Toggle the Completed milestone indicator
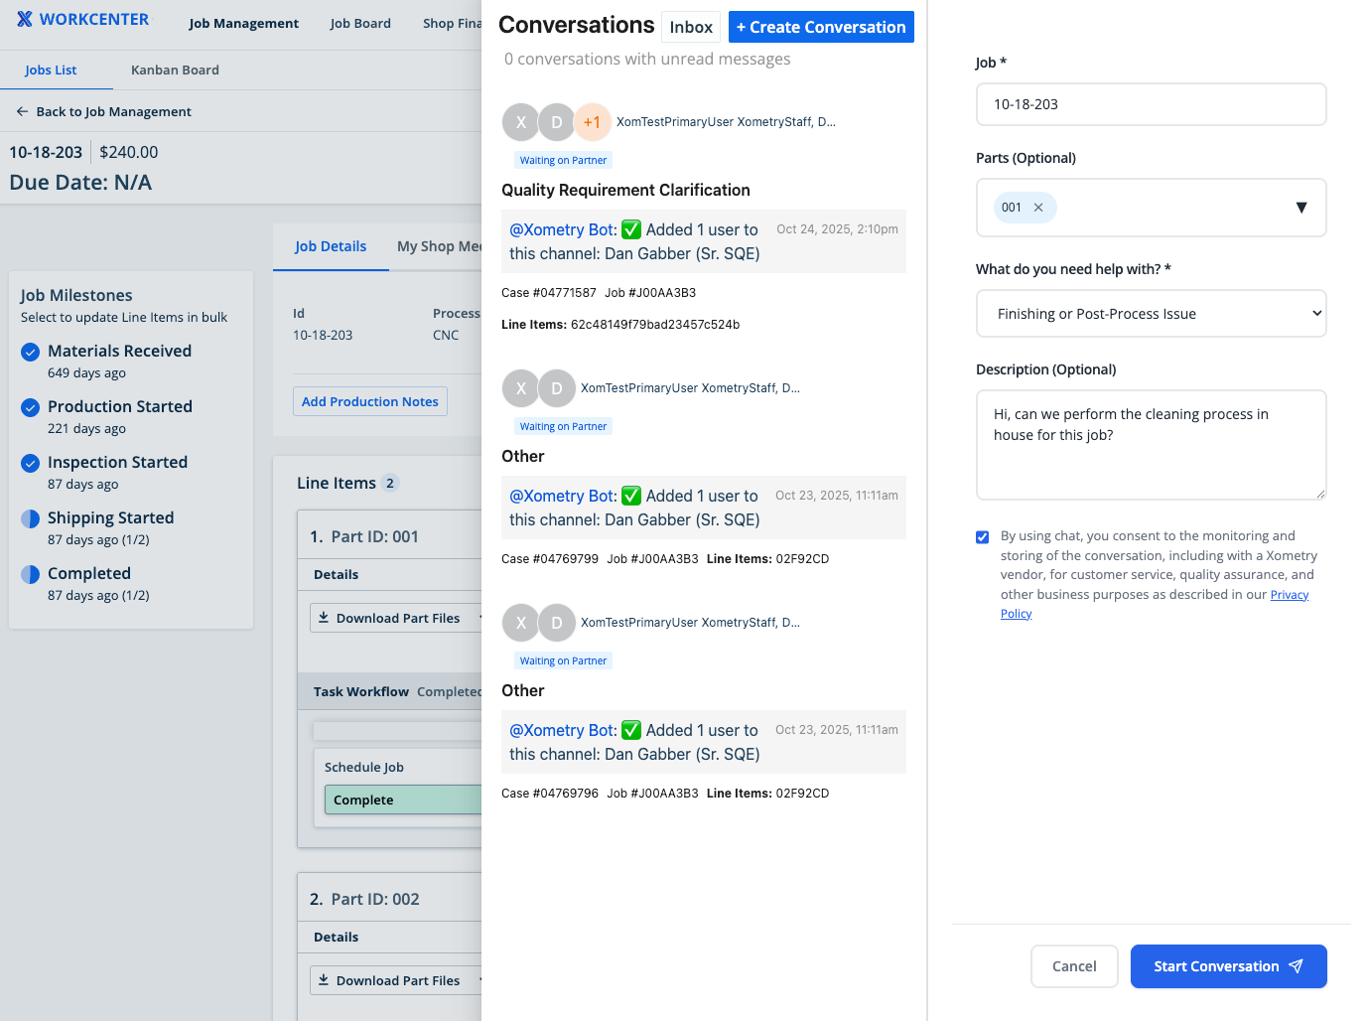 31,574
